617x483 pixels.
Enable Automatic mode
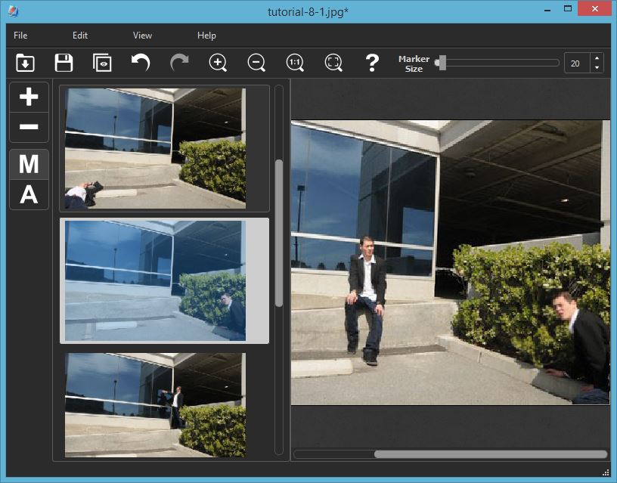[29, 194]
